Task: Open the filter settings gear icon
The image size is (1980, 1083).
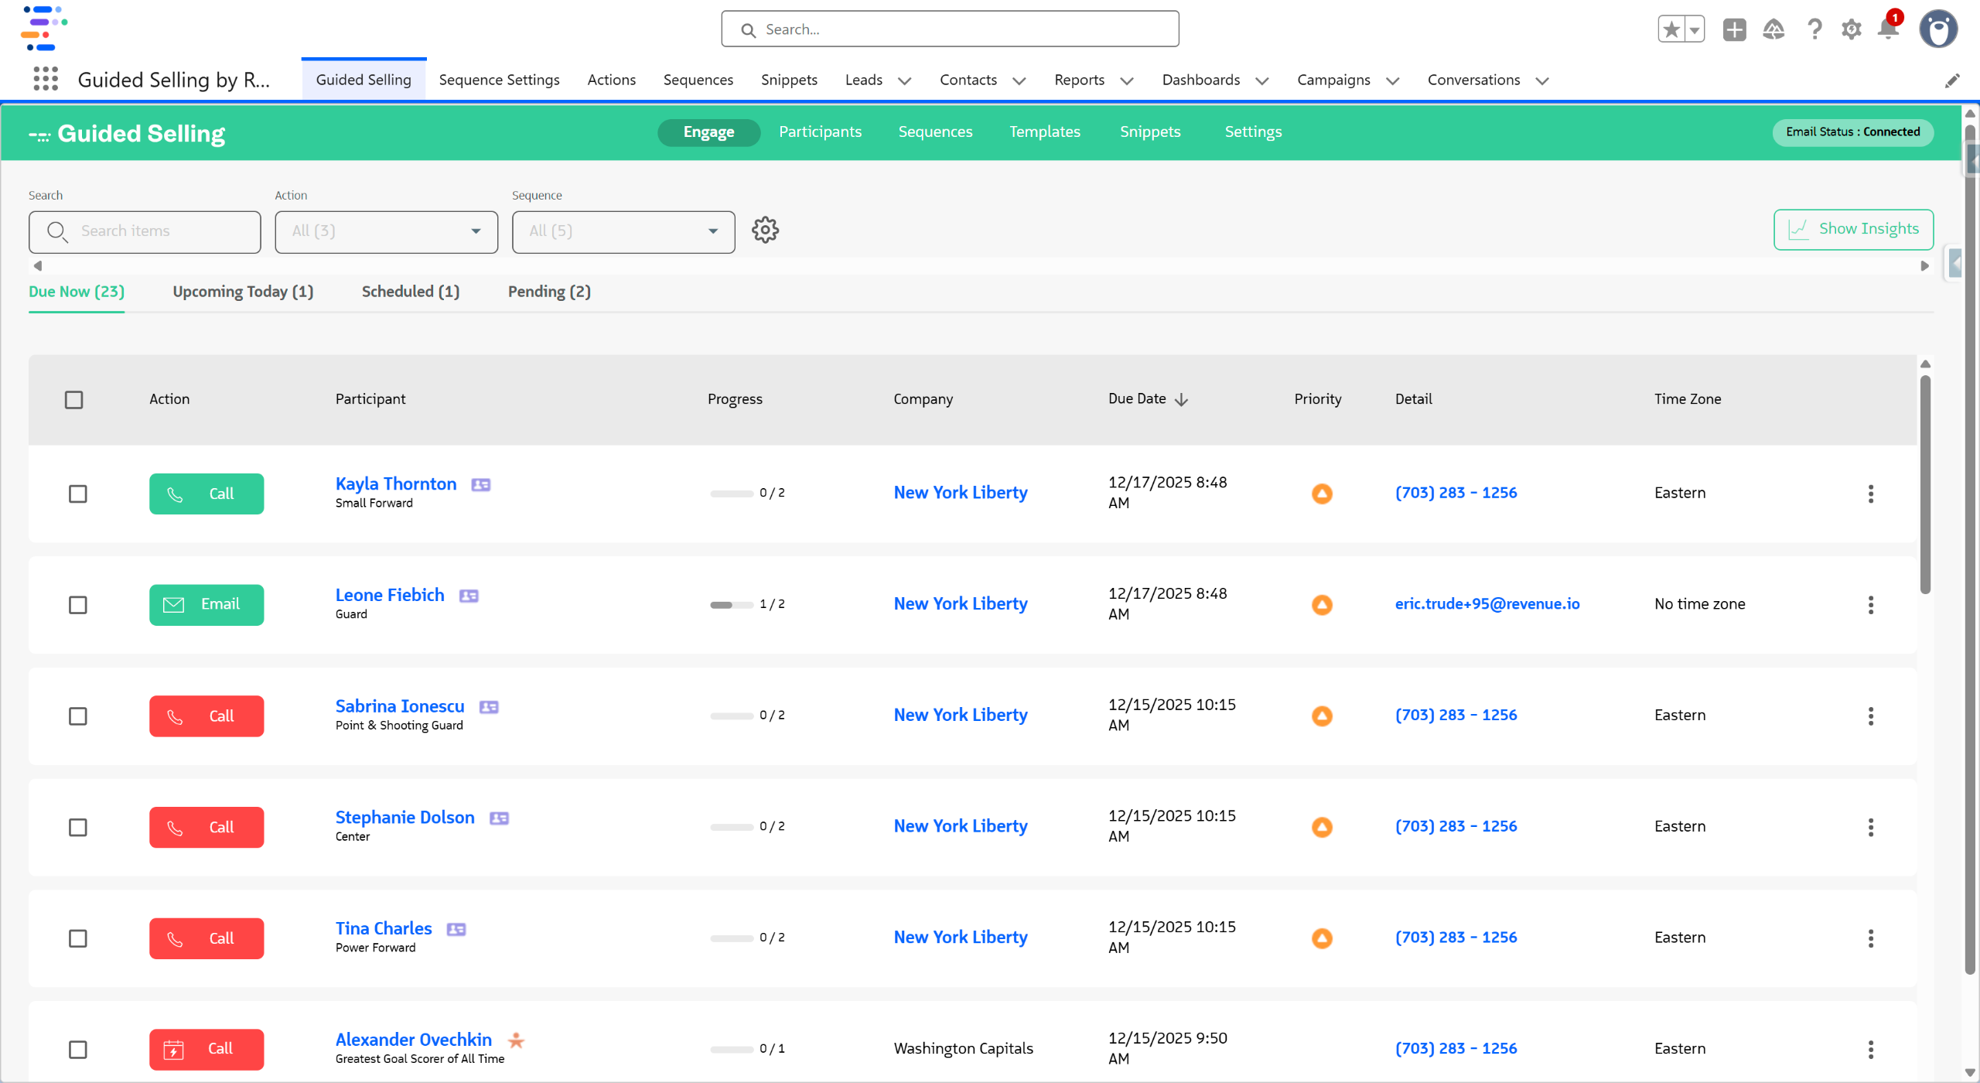Action: coord(765,230)
